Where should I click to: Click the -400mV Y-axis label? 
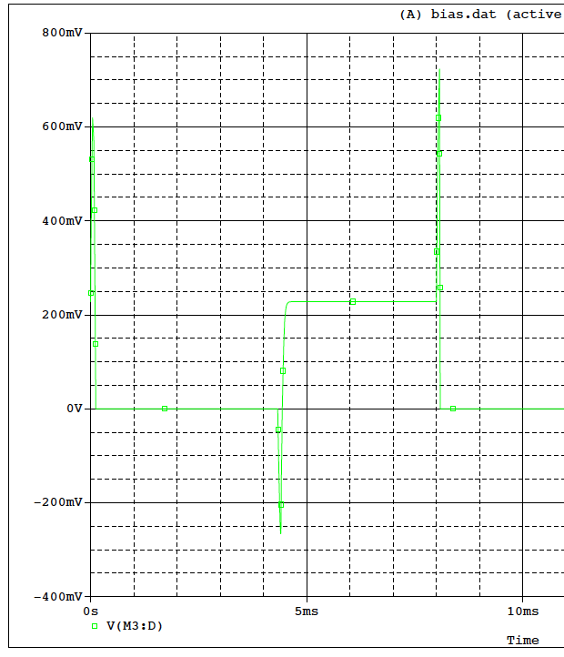(58, 597)
